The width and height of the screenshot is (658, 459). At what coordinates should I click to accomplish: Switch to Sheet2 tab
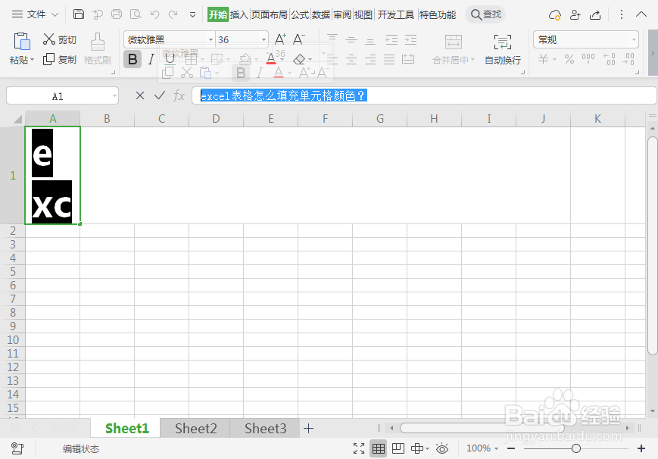click(x=195, y=429)
